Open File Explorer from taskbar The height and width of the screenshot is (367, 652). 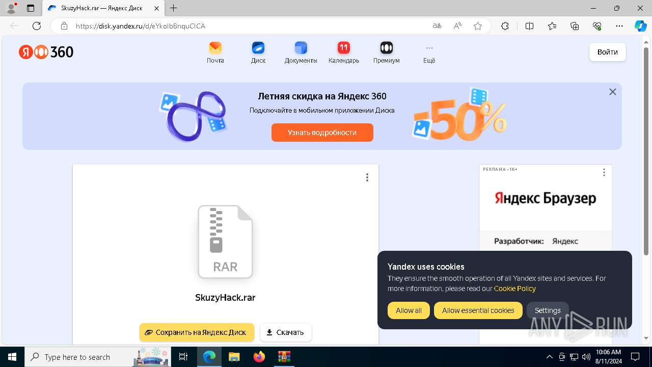click(234, 357)
